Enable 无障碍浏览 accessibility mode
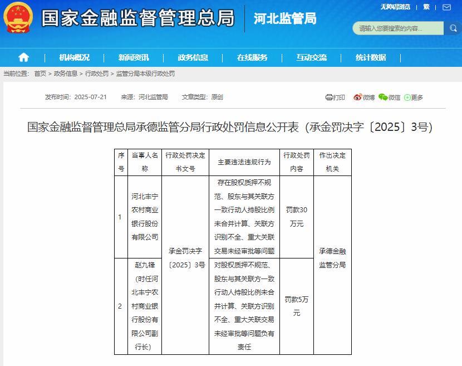This screenshot has height=366, width=462. (395, 7)
